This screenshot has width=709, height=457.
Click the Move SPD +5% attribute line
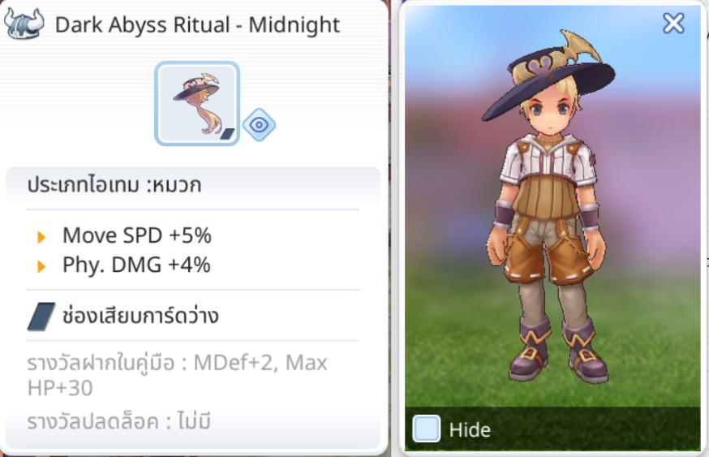pos(137,235)
